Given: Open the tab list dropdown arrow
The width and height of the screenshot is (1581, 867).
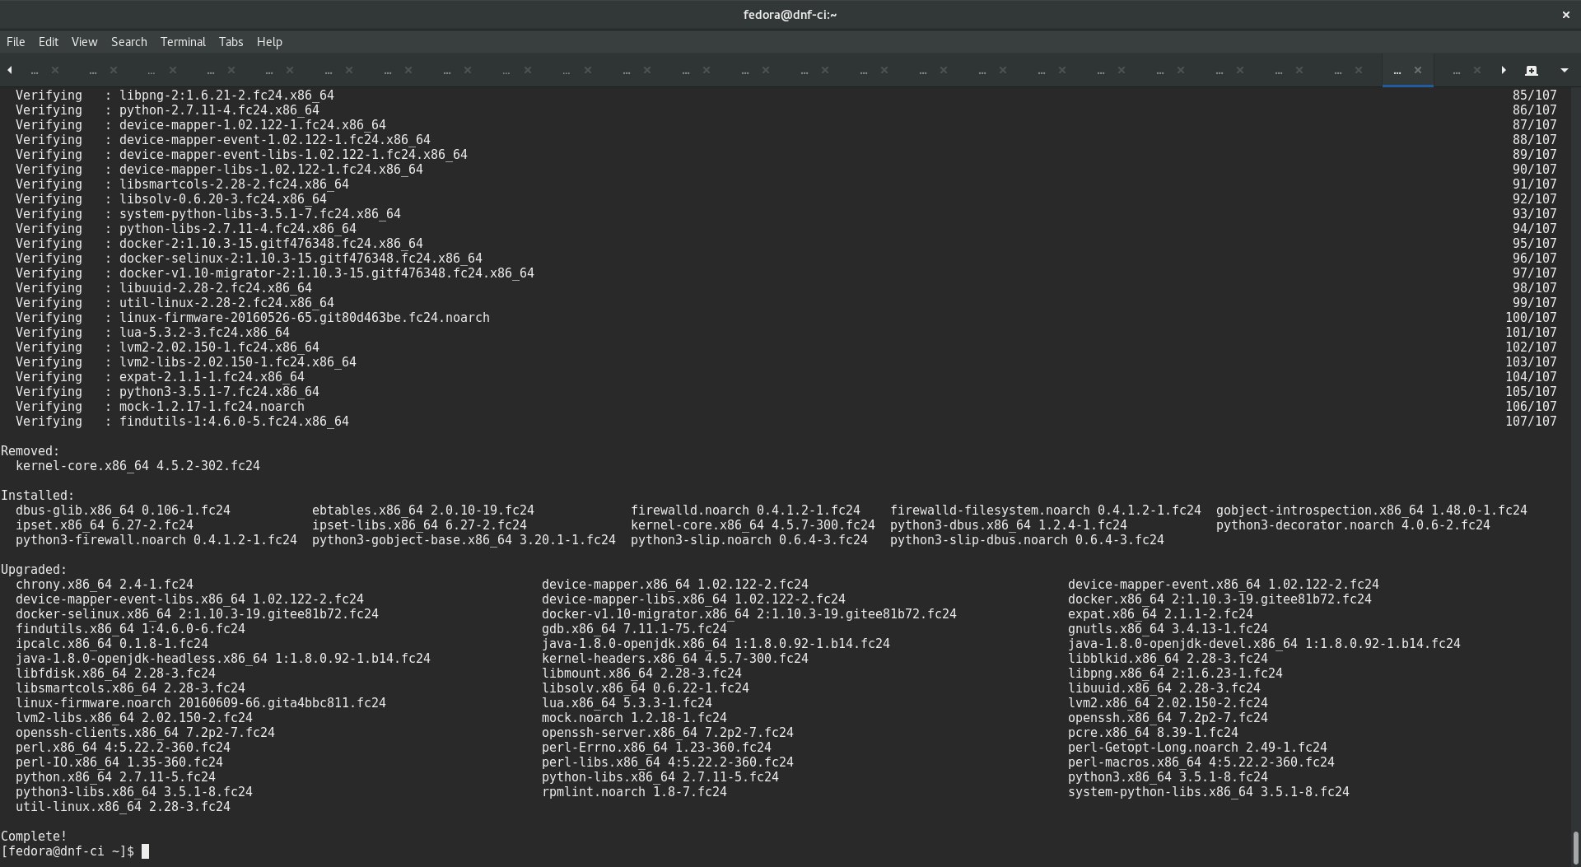Looking at the screenshot, I should [x=1564, y=71].
